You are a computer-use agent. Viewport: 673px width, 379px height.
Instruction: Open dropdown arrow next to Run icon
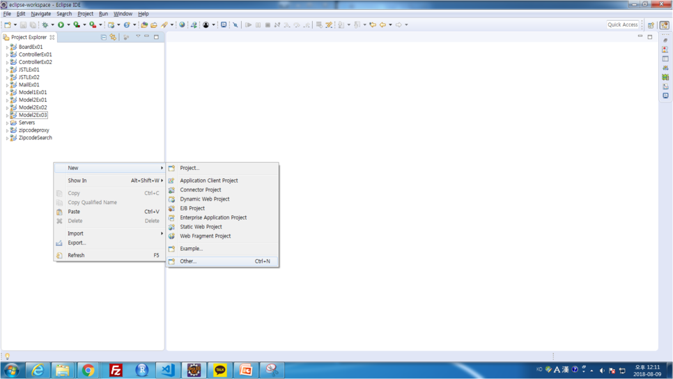68,25
